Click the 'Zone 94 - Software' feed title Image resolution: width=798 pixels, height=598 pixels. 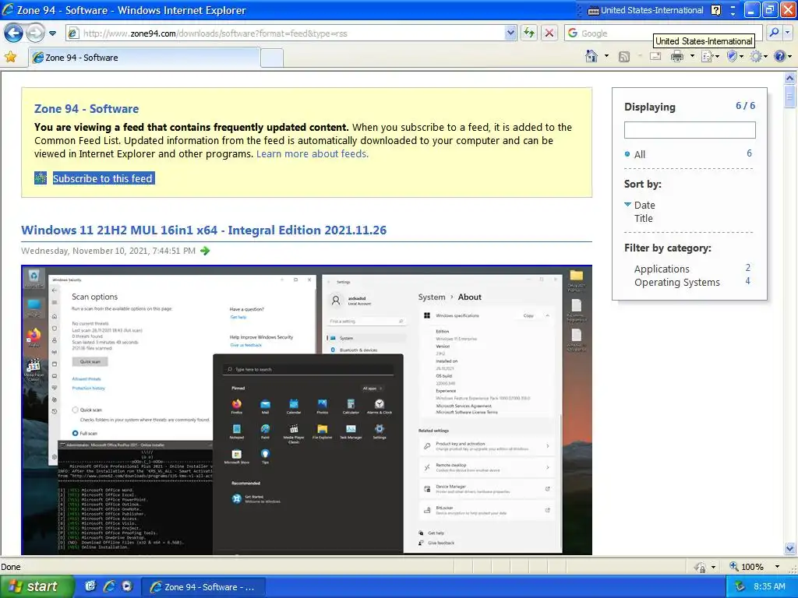pos(87,109)
